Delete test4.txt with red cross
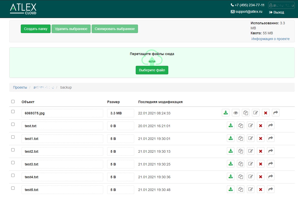298x199 pixels. [x=261, y=176]
